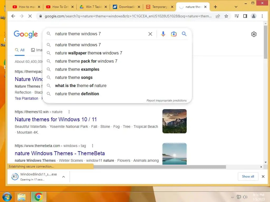This screenshot has height=202, width=270.
Task: Bookmark this tab with star icon
Action: [226, 16]
